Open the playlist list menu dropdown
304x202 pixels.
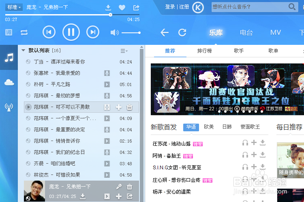coord(124,51)
